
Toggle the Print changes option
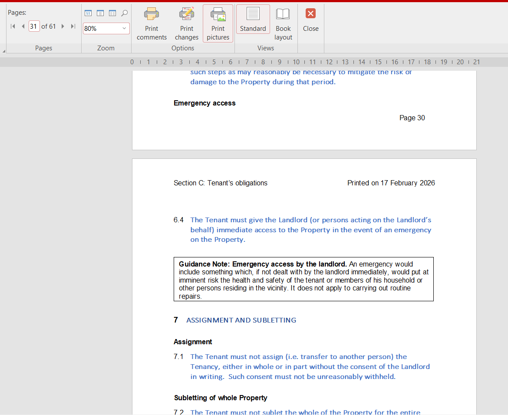[187, 23]
